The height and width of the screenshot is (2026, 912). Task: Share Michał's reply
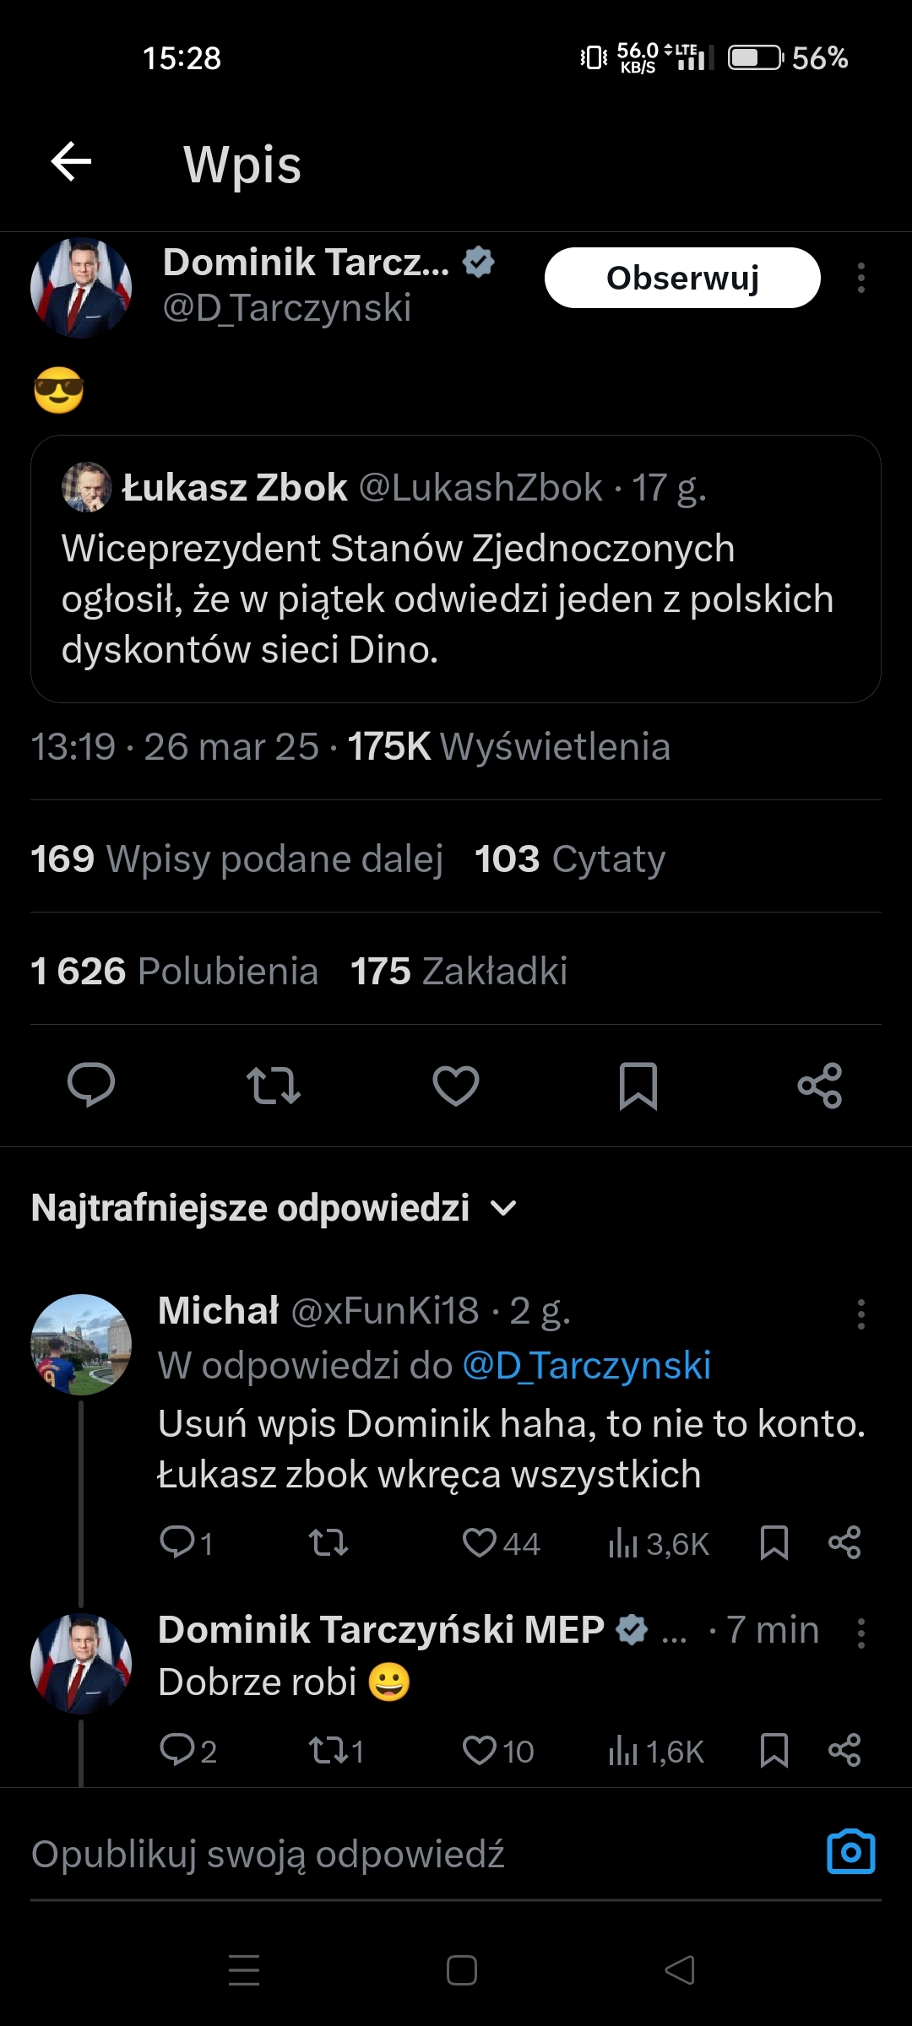point(844,1543)
